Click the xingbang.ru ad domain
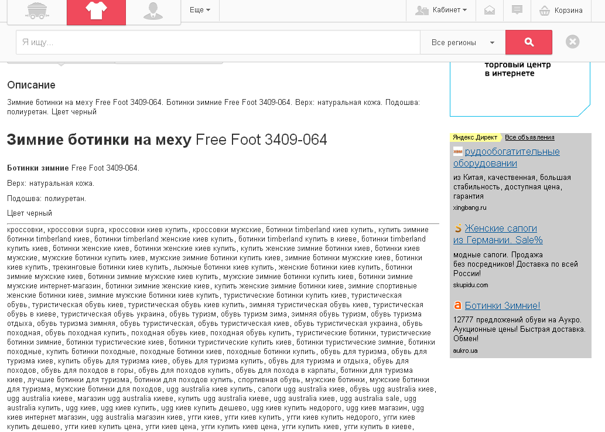 [x=470, y=208]
